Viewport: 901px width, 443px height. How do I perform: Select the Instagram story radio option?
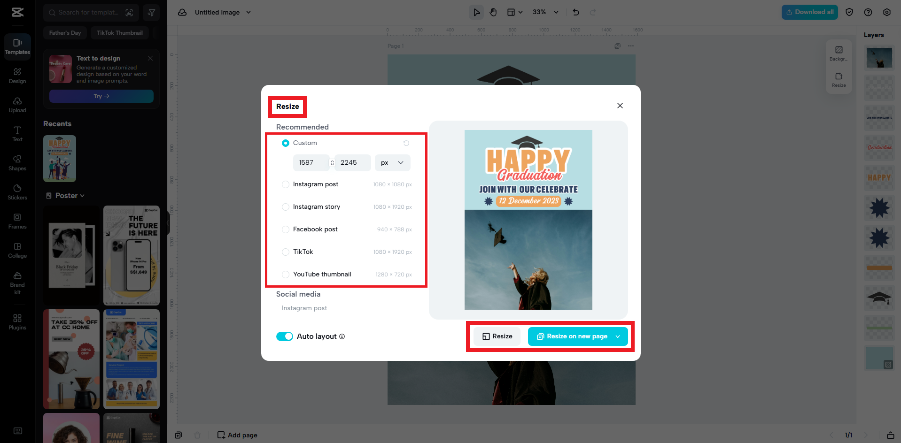286,207
